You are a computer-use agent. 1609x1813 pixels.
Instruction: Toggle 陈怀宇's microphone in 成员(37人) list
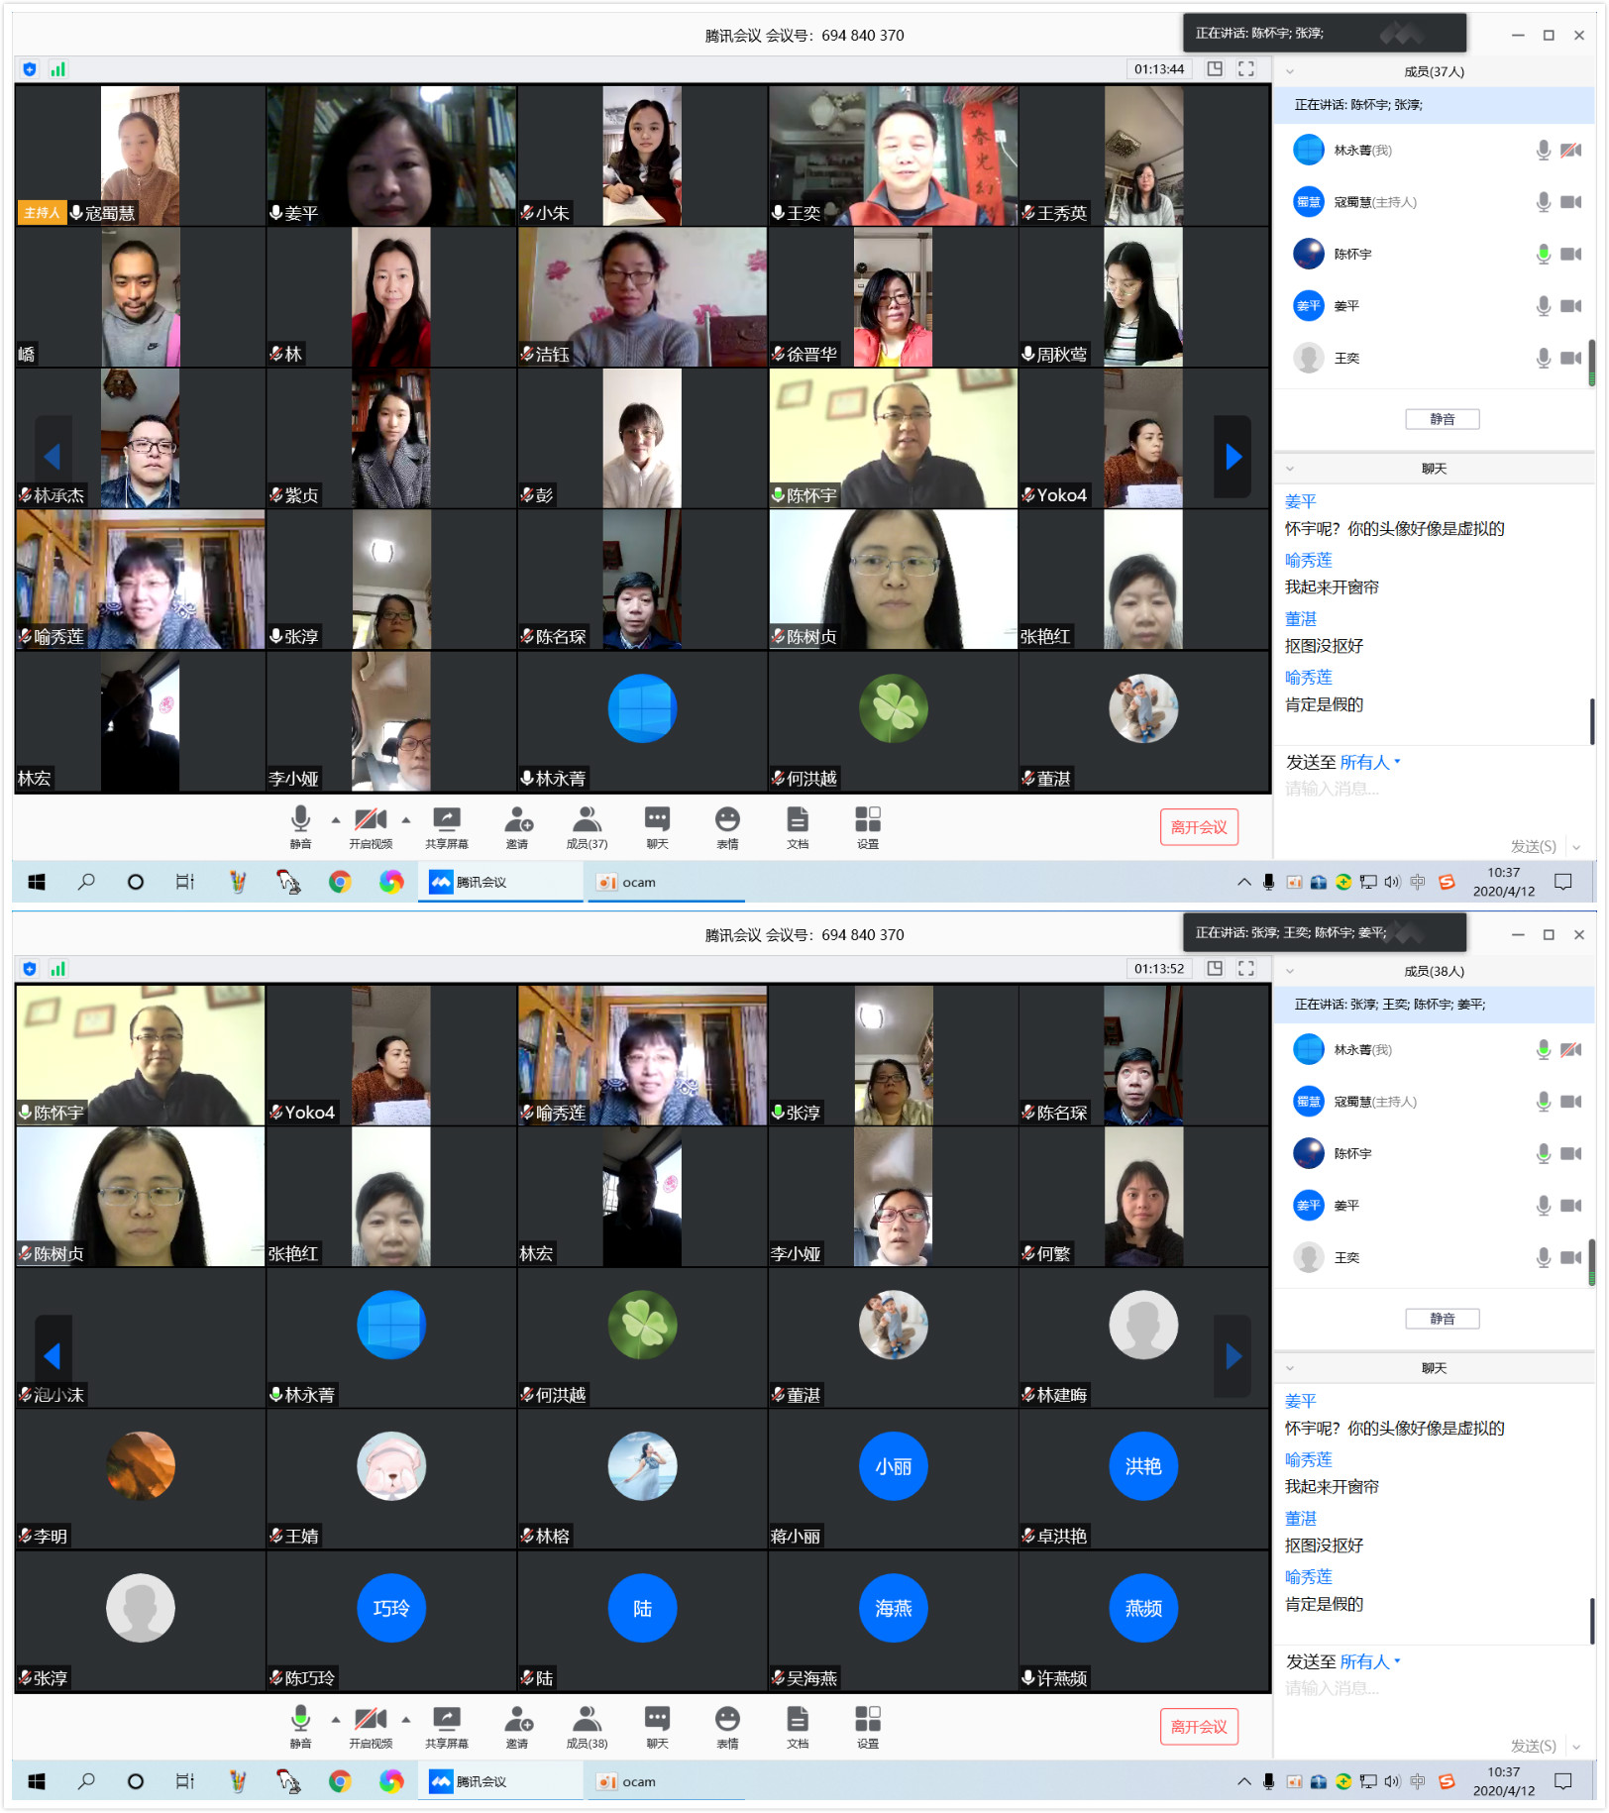(1543, 254)
